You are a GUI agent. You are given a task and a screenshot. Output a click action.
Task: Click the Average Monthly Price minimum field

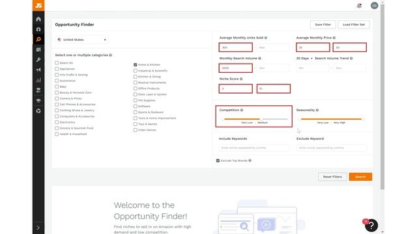[x=313, y=47]
